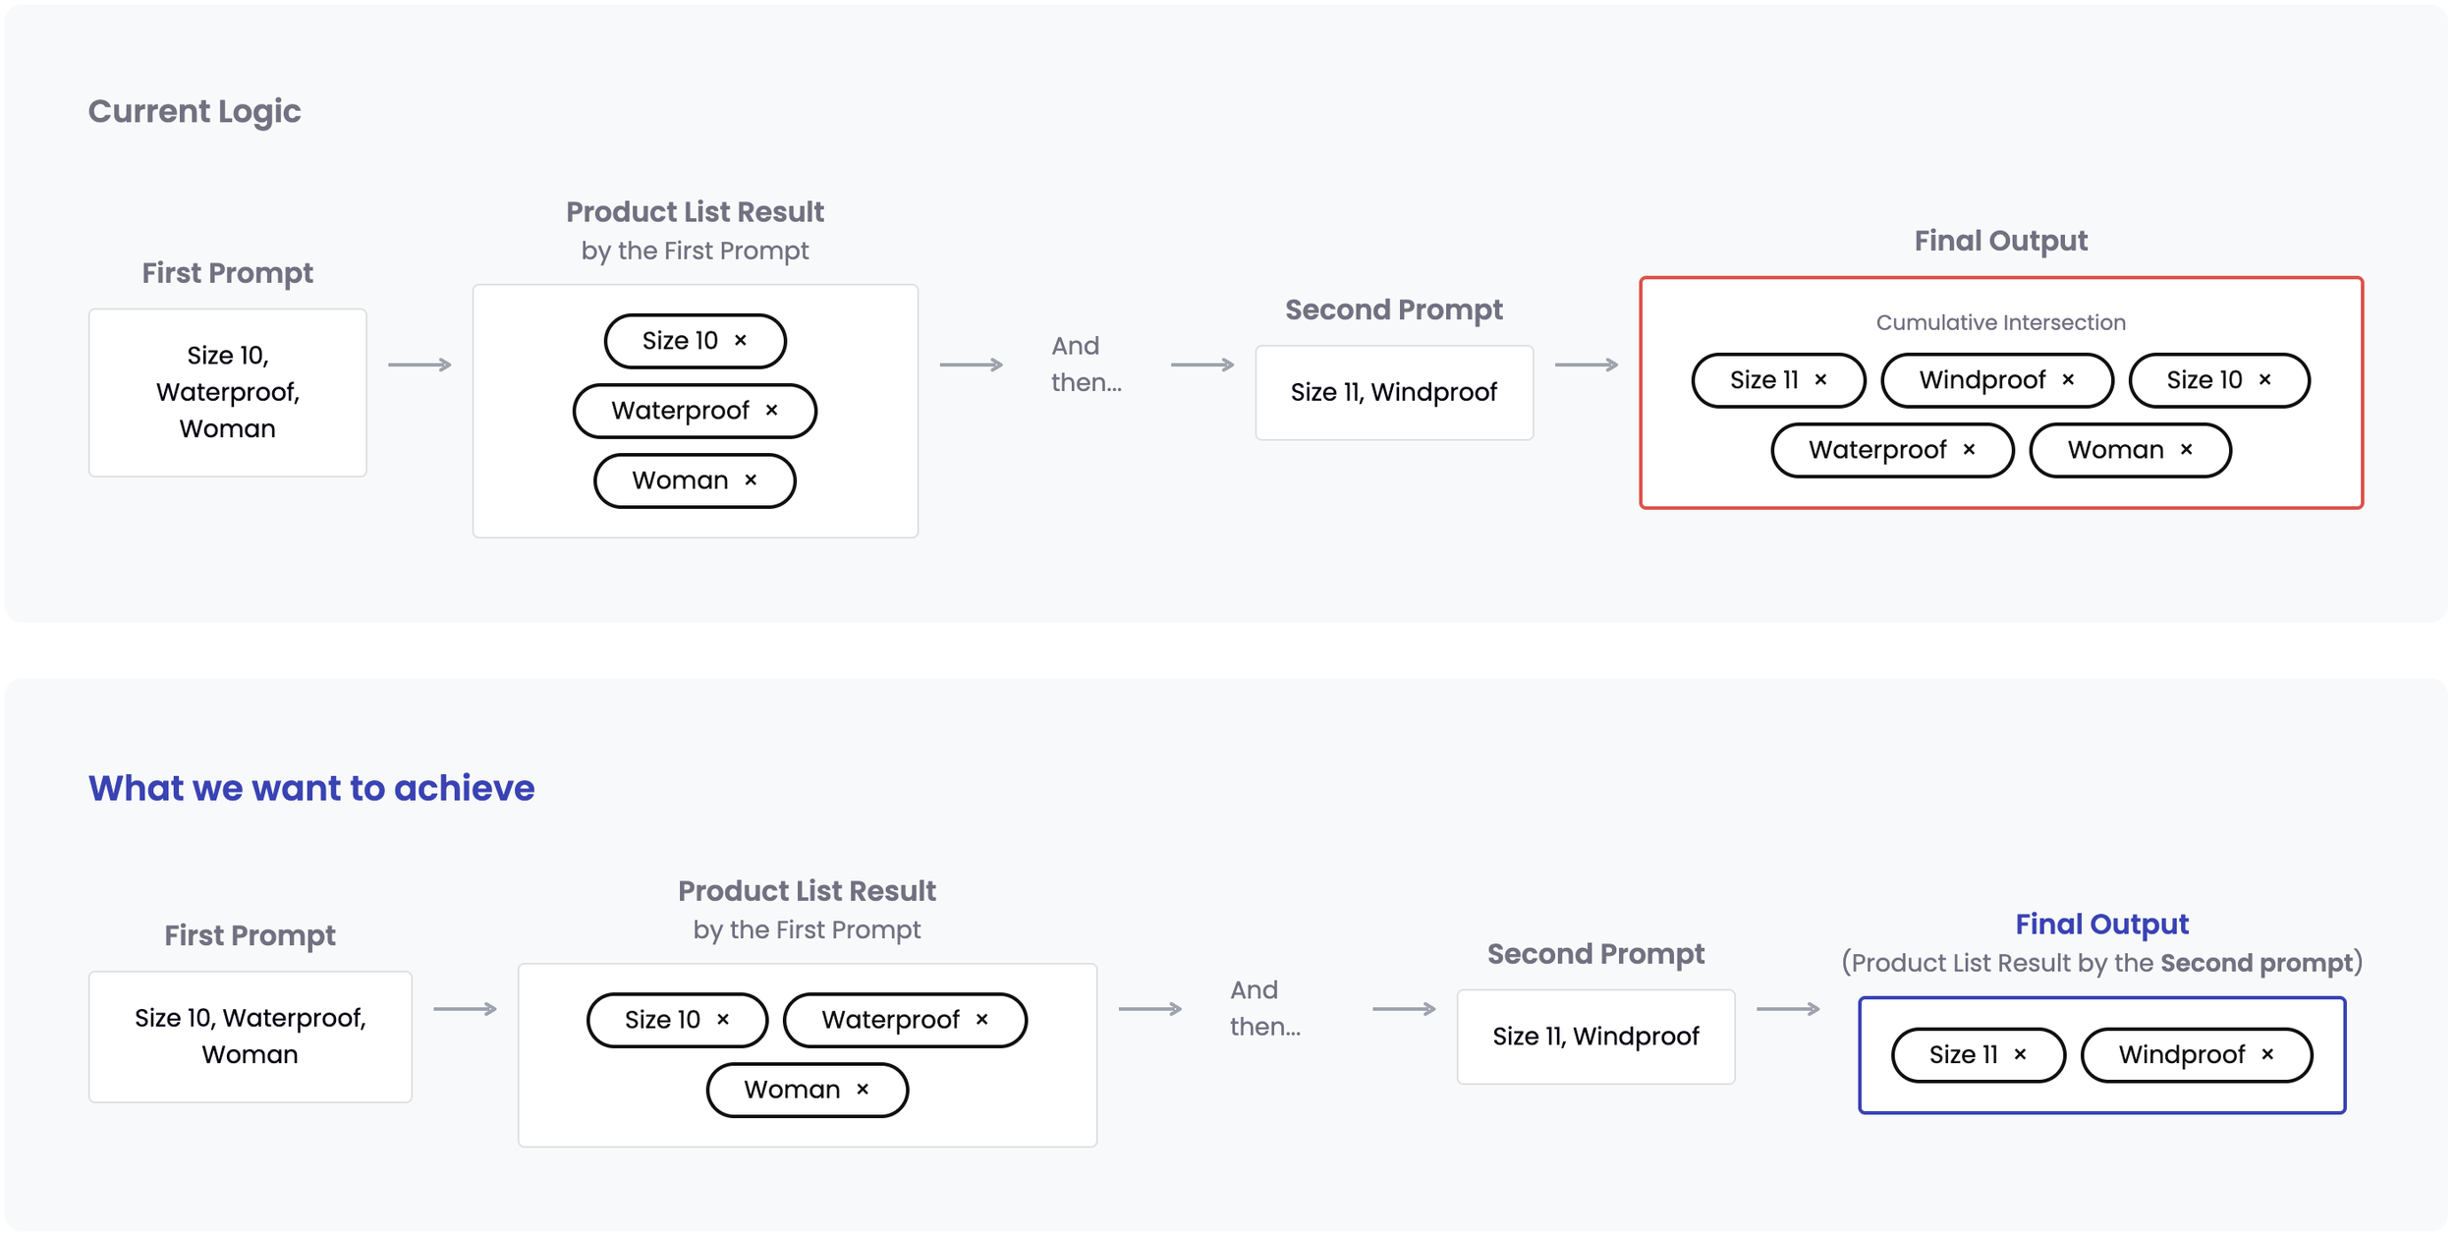The height and width of the screenshot is (1236, 2456).
Task: Delete Size 10 tag in Cumulative Intersection box
Action: click(x=2265, y=379)
